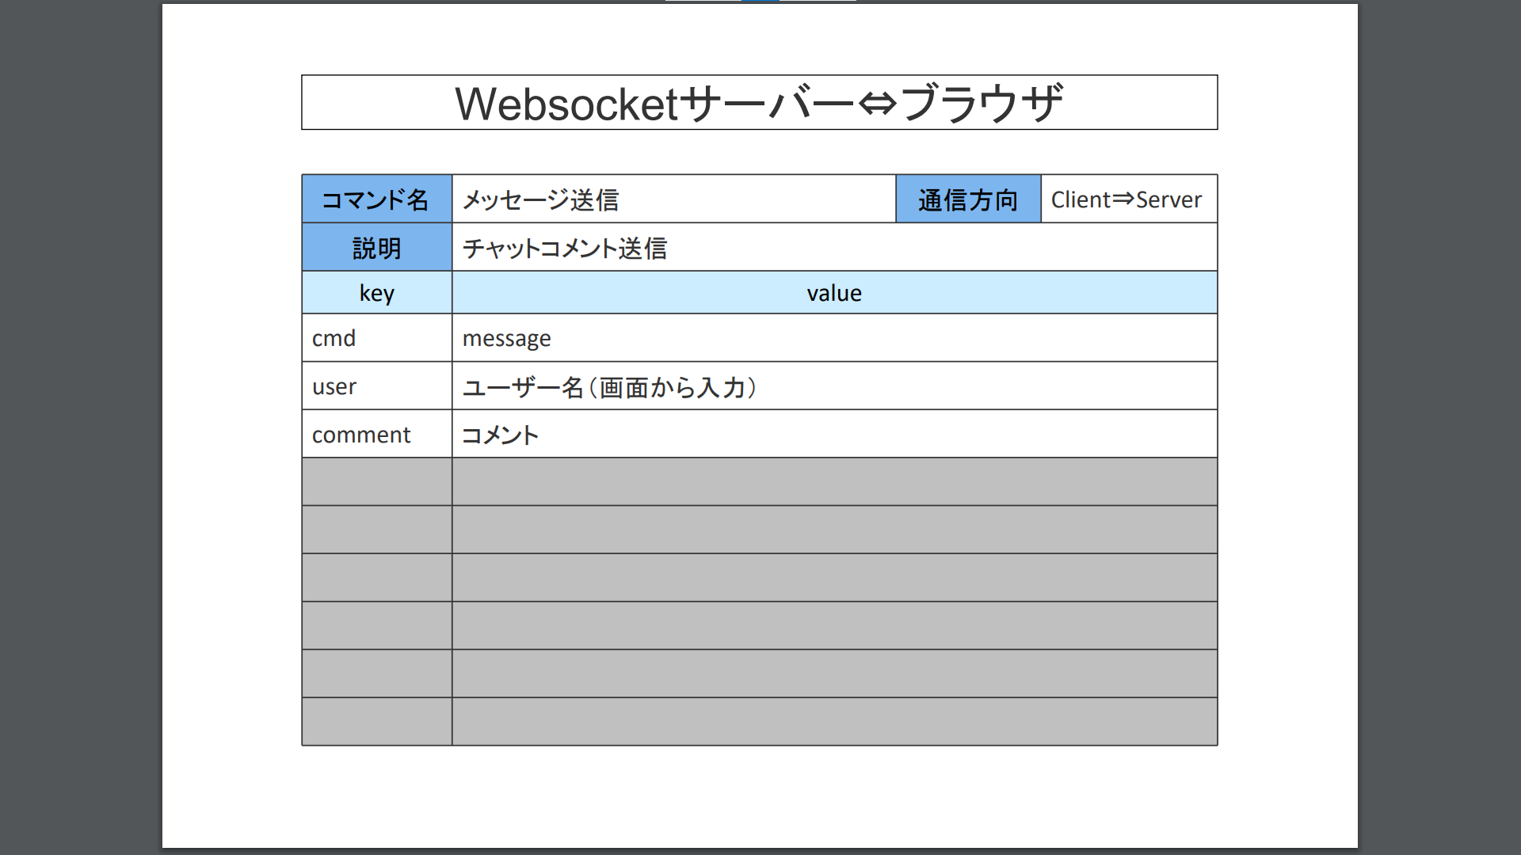Select the Client⇒Server cell
The image size is (1521, 855).
[x=1128, y=199]
